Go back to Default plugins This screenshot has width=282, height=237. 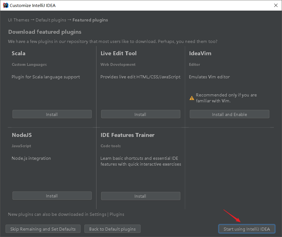coord(113,229)
